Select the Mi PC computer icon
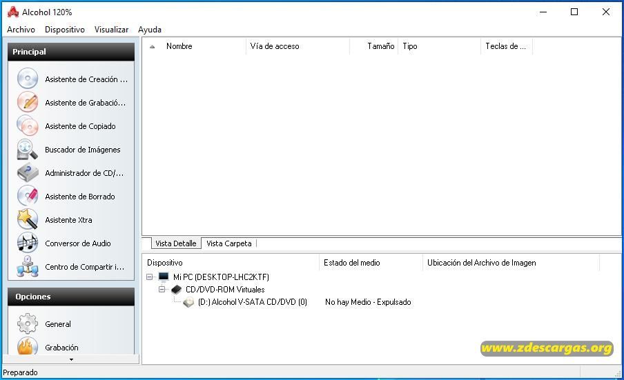Image resolution: width=624 pixels, height=380 pixels. click(x=164, y=277)
